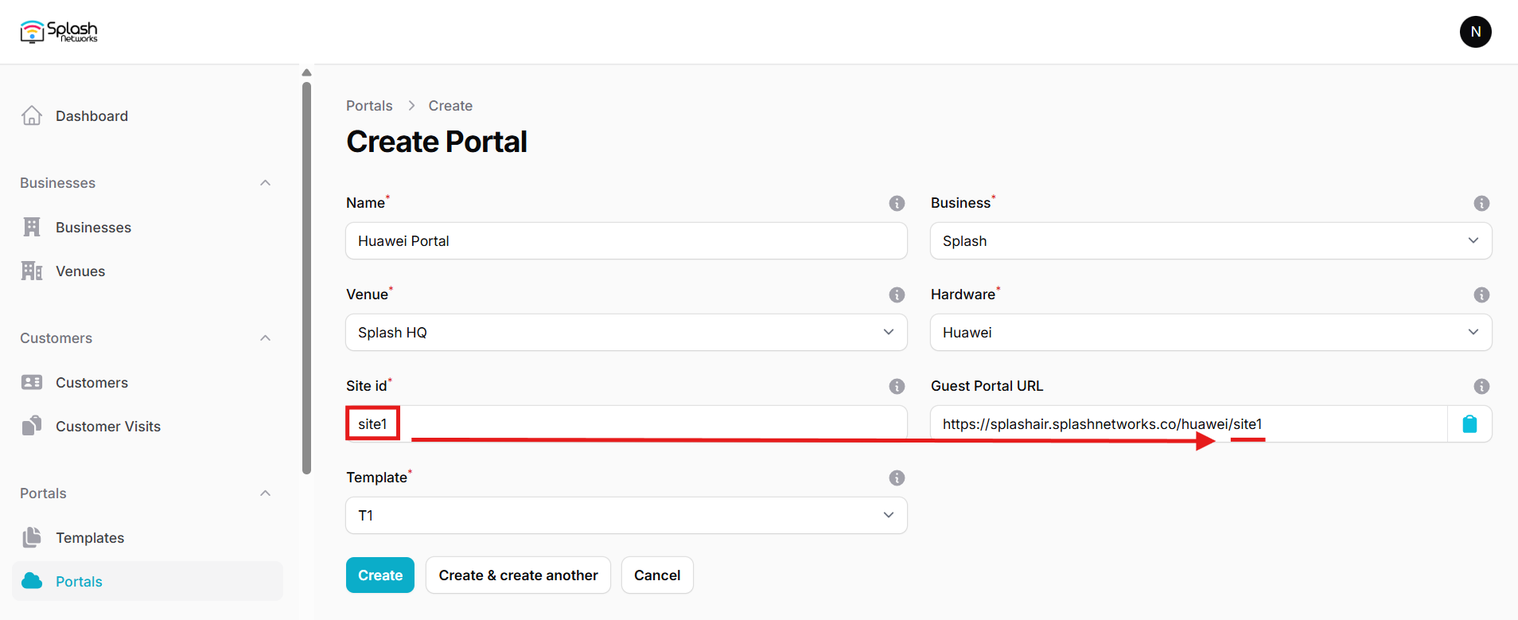The width and height of the screenshot is (1518, 620).
Task: Open the user avatar N menu
Action: click(1475, 32)
